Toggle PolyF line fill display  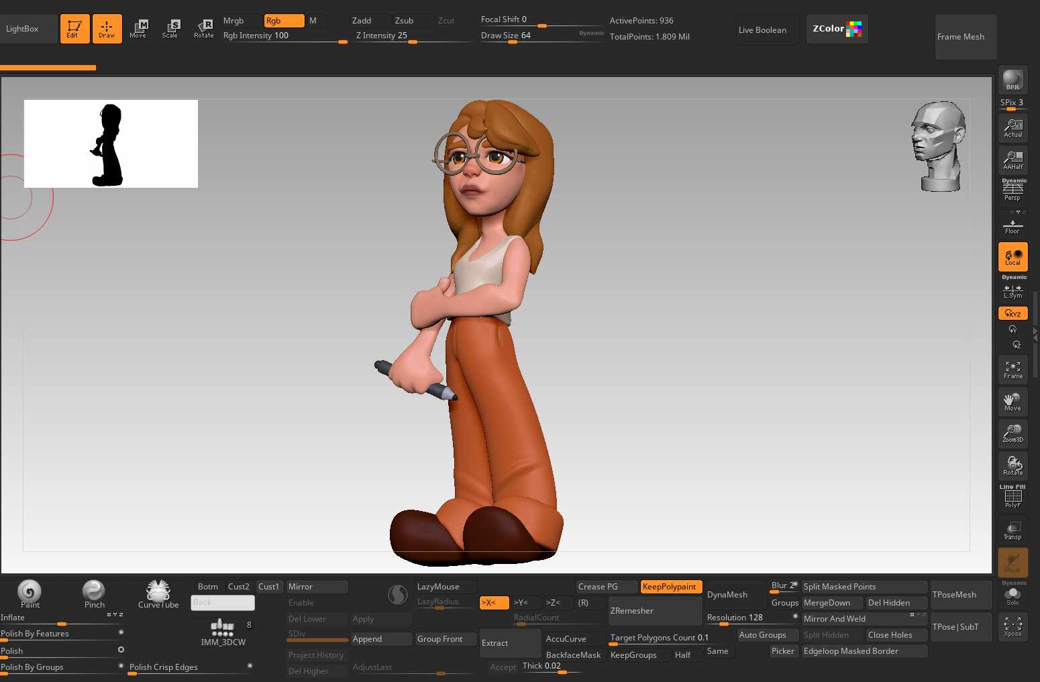point(1012,498)
